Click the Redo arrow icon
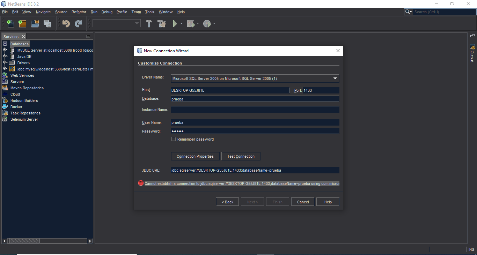 click(79, 24)
